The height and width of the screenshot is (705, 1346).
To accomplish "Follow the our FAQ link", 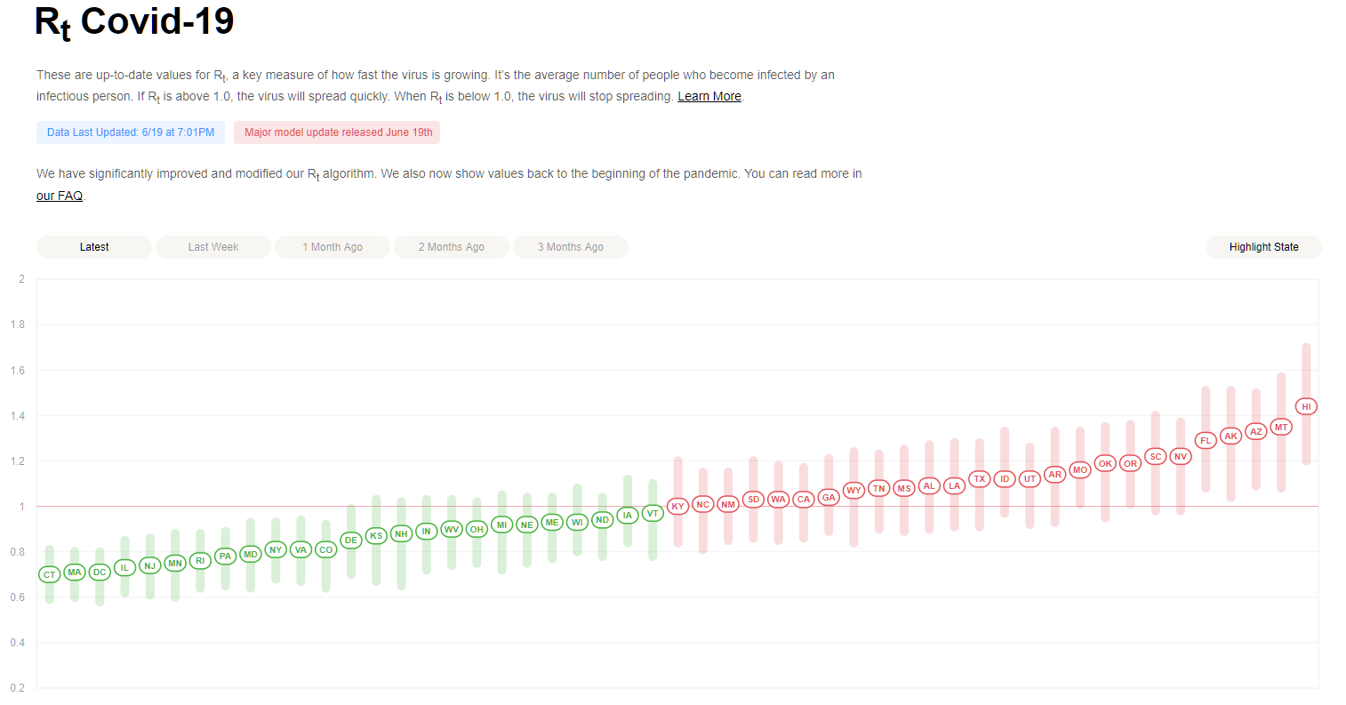I will (60, 196).
